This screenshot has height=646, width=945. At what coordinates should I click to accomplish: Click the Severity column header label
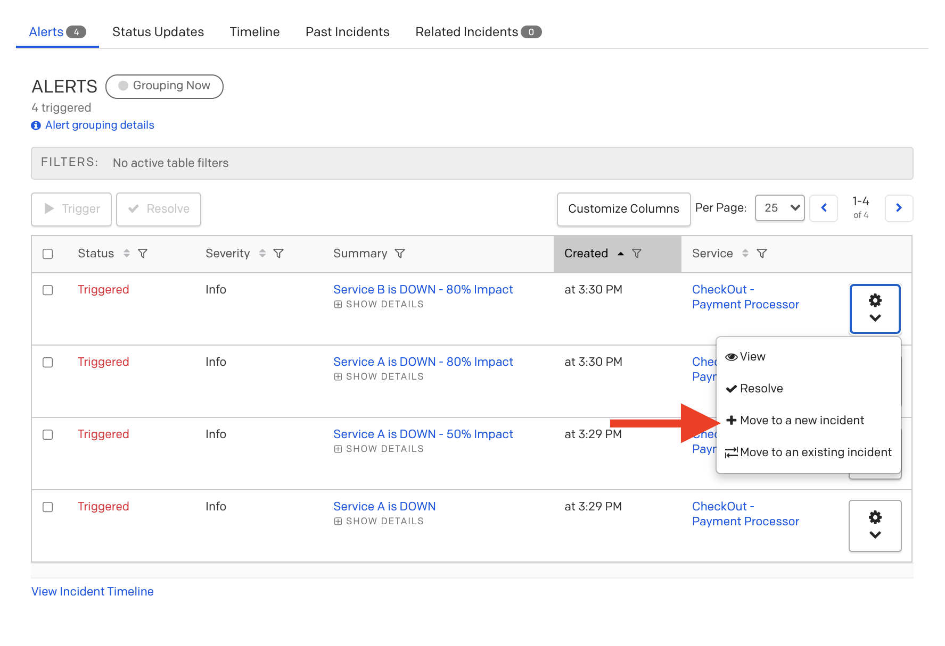(228, 254)
